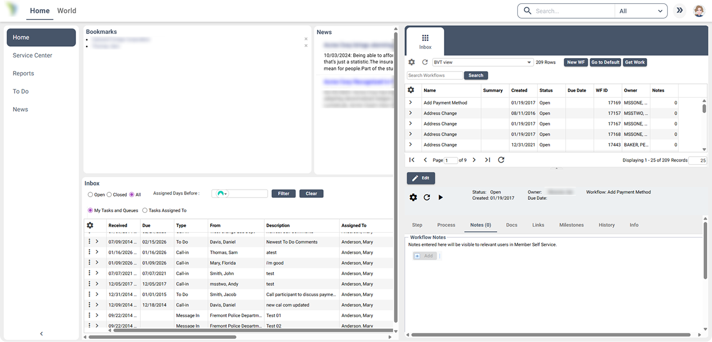712x342 pixels.
Task: Collapse the left sidebar with the chevron
Action: tap(42, 334)
